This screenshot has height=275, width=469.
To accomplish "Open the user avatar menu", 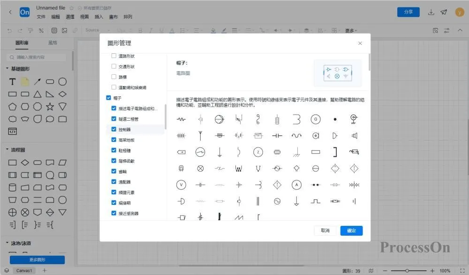I will click(460, 12).
